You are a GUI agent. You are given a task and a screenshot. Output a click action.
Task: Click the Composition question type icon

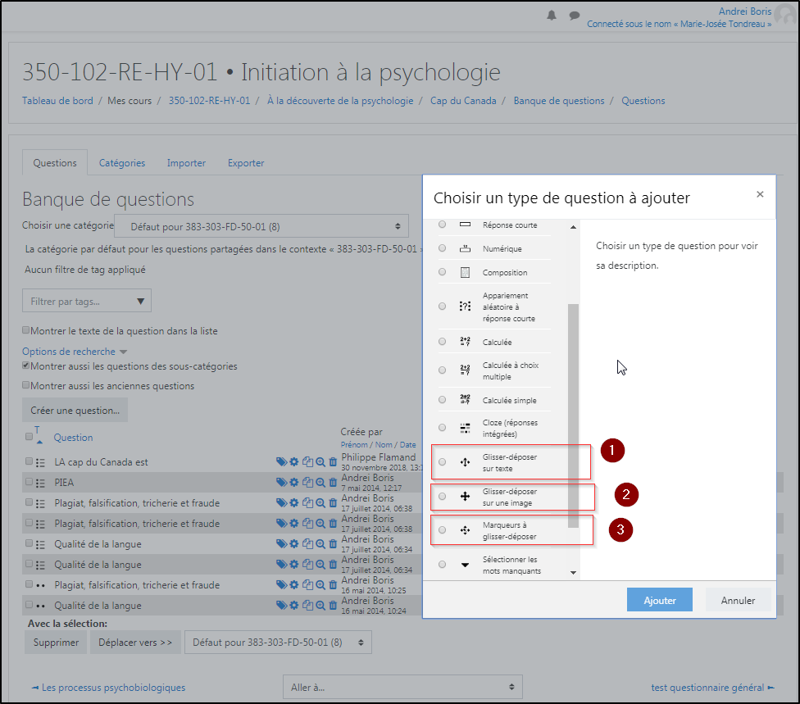click(465, 272)
